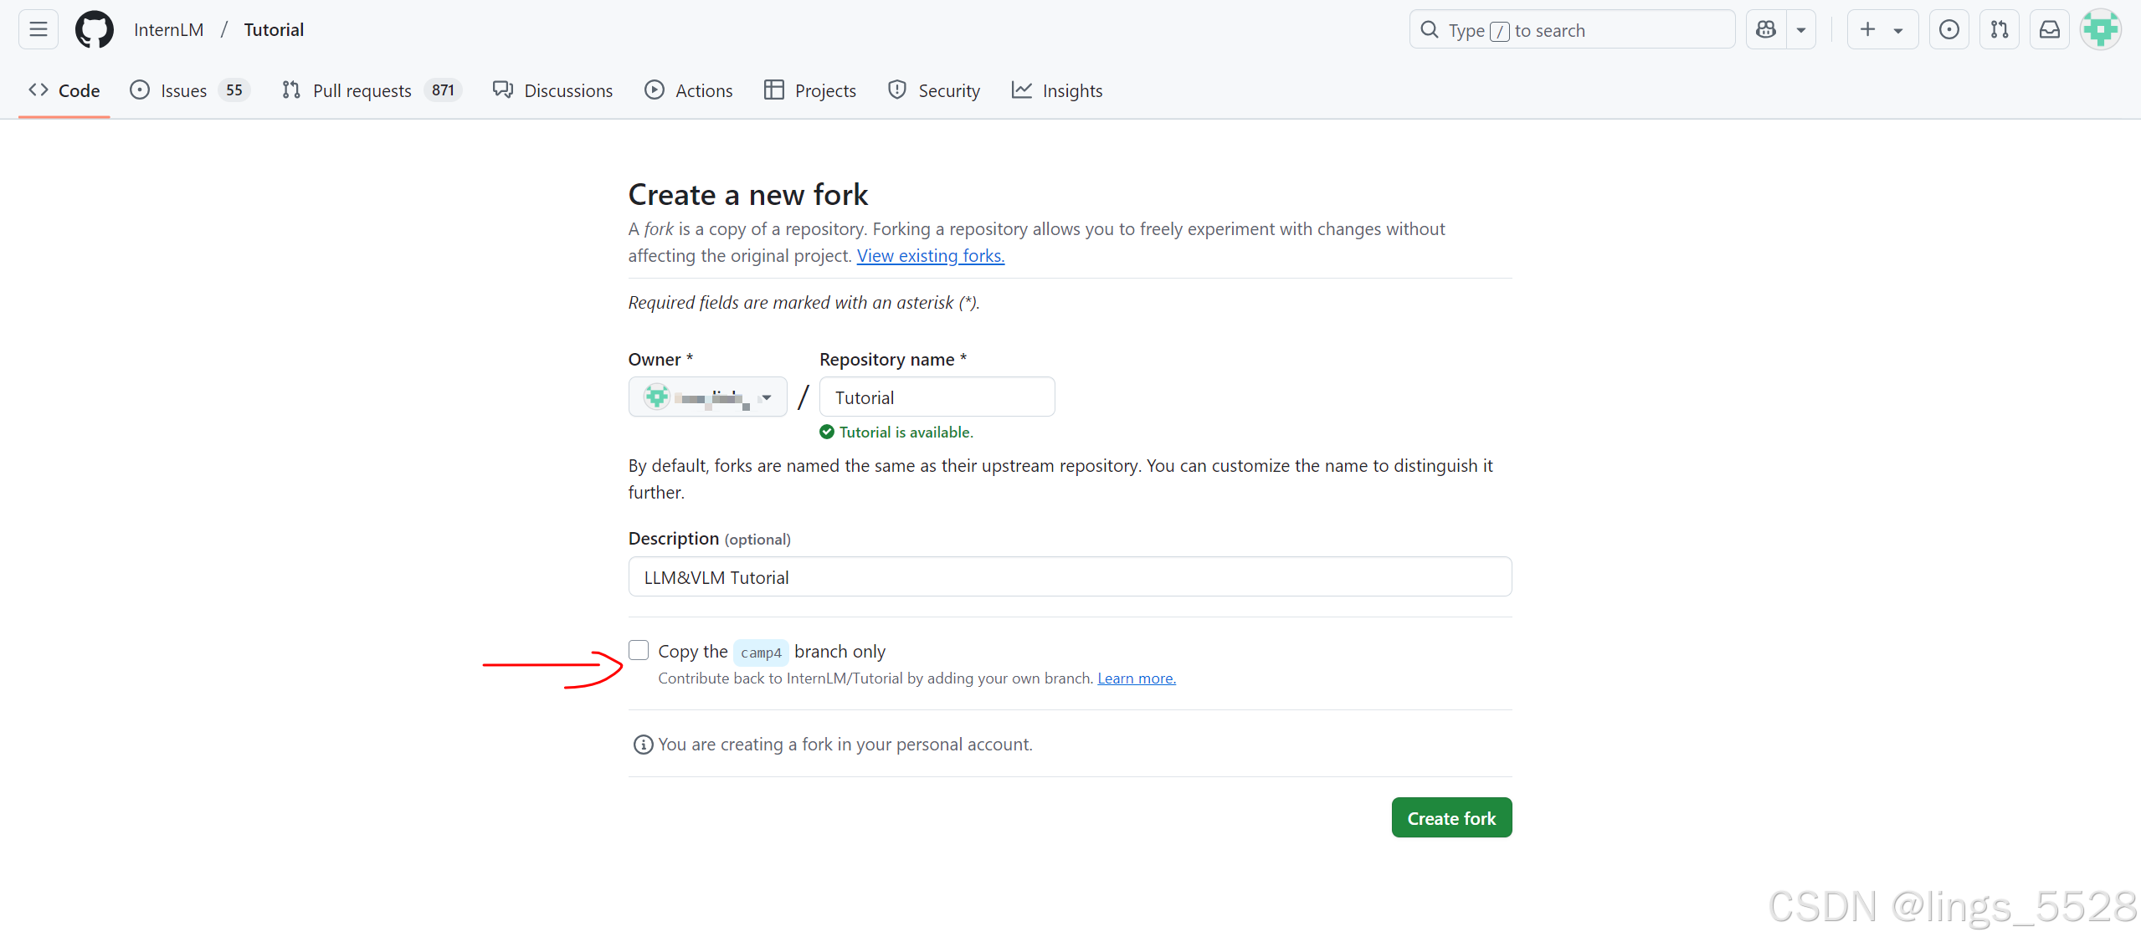Open the plus create-new dropdown
Viewport: 2141px width, 942px height.
point(1882,30)
